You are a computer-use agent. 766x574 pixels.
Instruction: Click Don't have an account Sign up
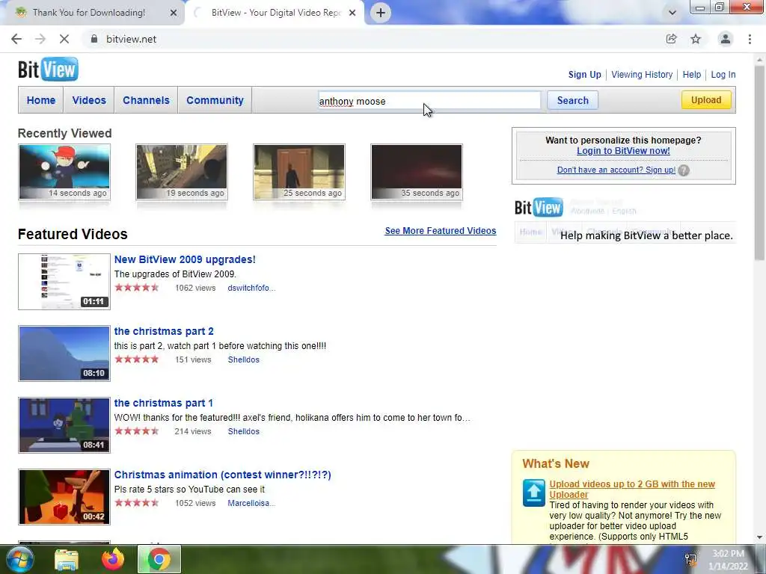tap(616, 170)
